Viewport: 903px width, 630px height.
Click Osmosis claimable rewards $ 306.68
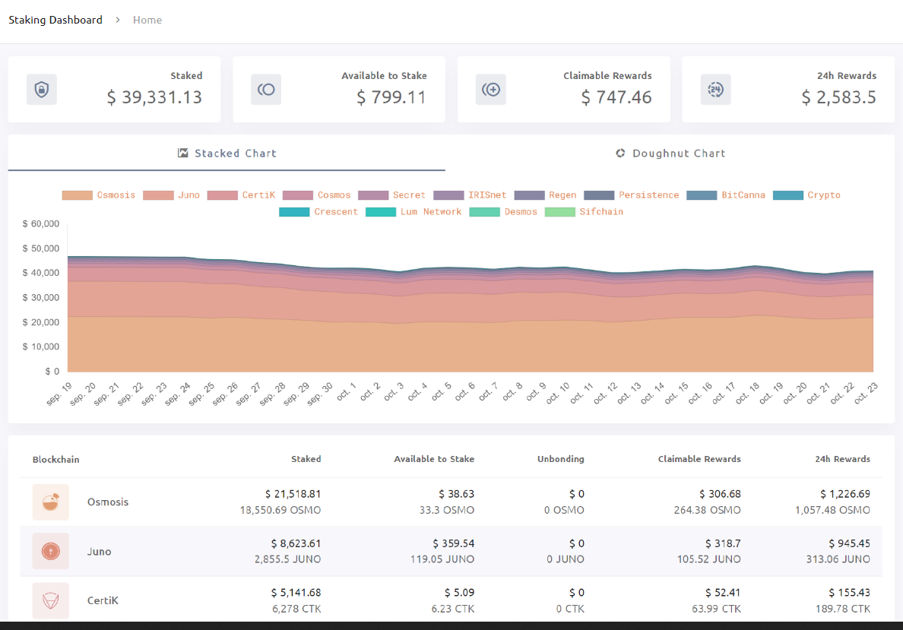721,494
